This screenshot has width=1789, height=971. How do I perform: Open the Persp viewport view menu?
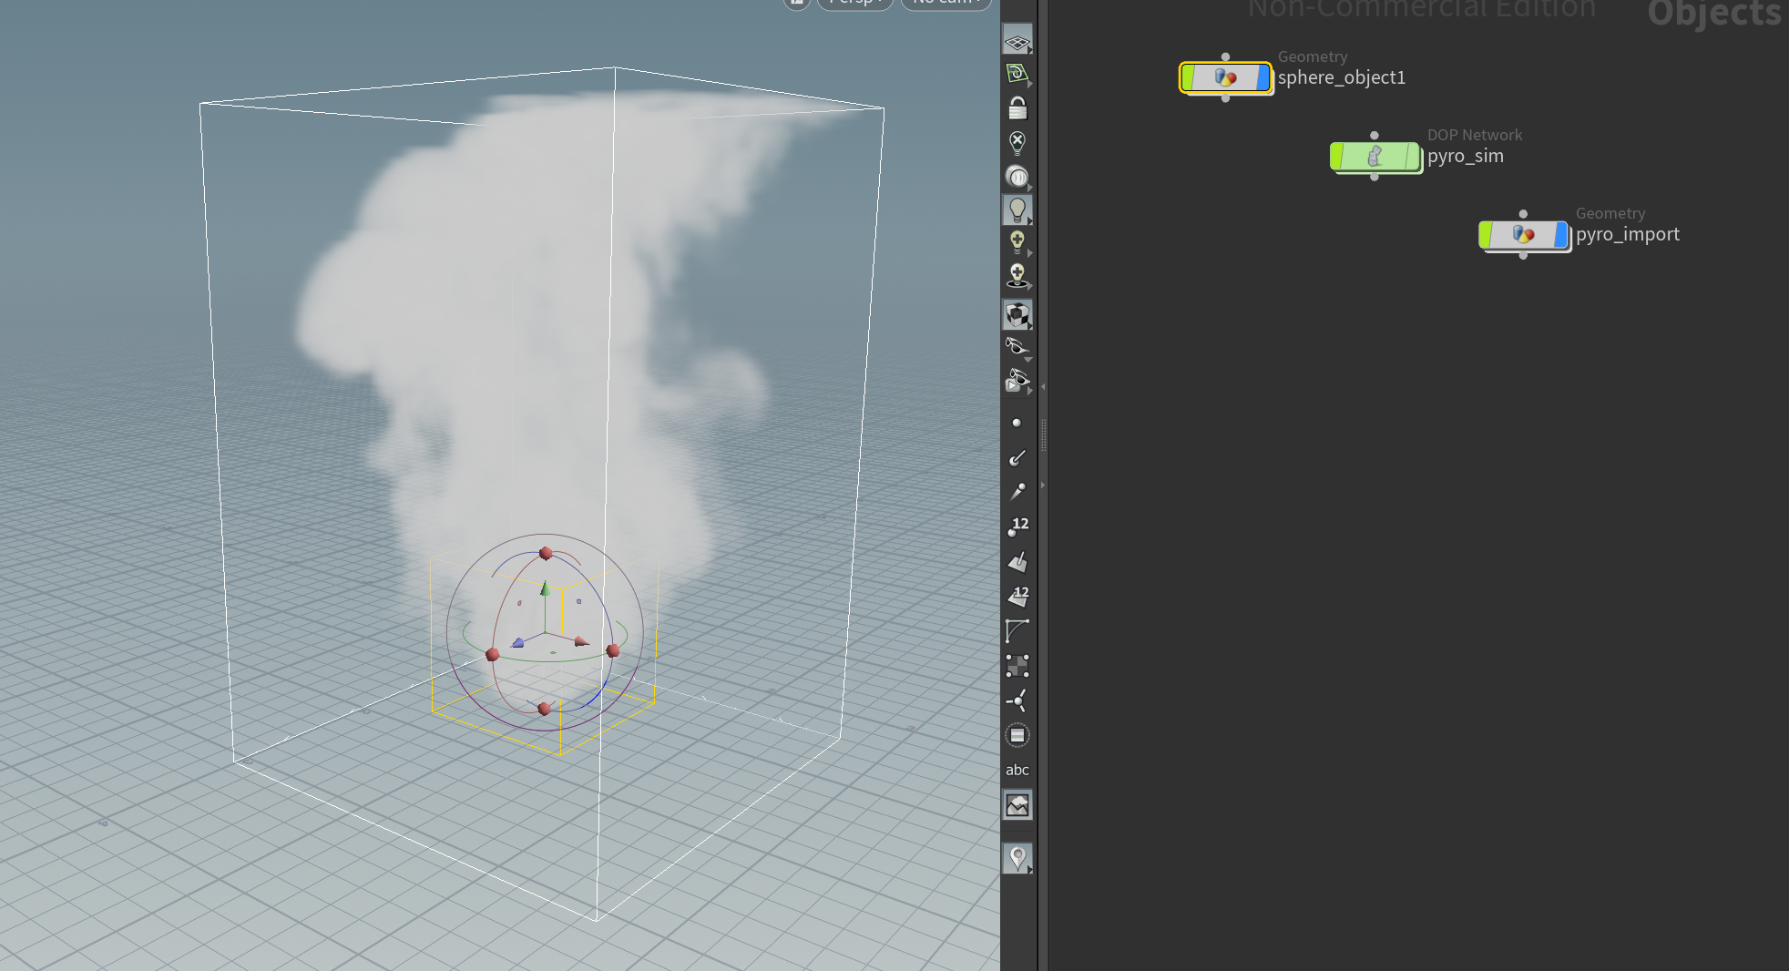click(x=854, y=3)
